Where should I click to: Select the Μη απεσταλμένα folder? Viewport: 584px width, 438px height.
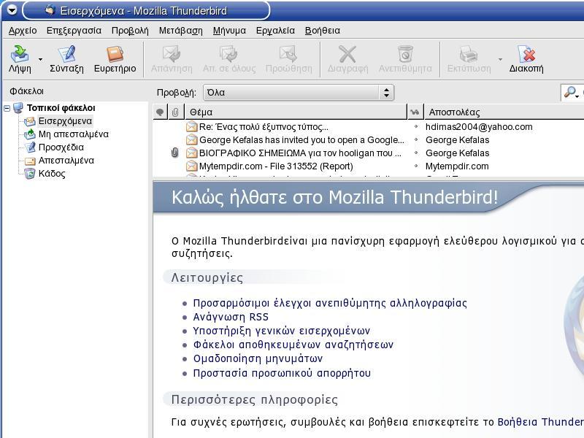coord(74,134)
